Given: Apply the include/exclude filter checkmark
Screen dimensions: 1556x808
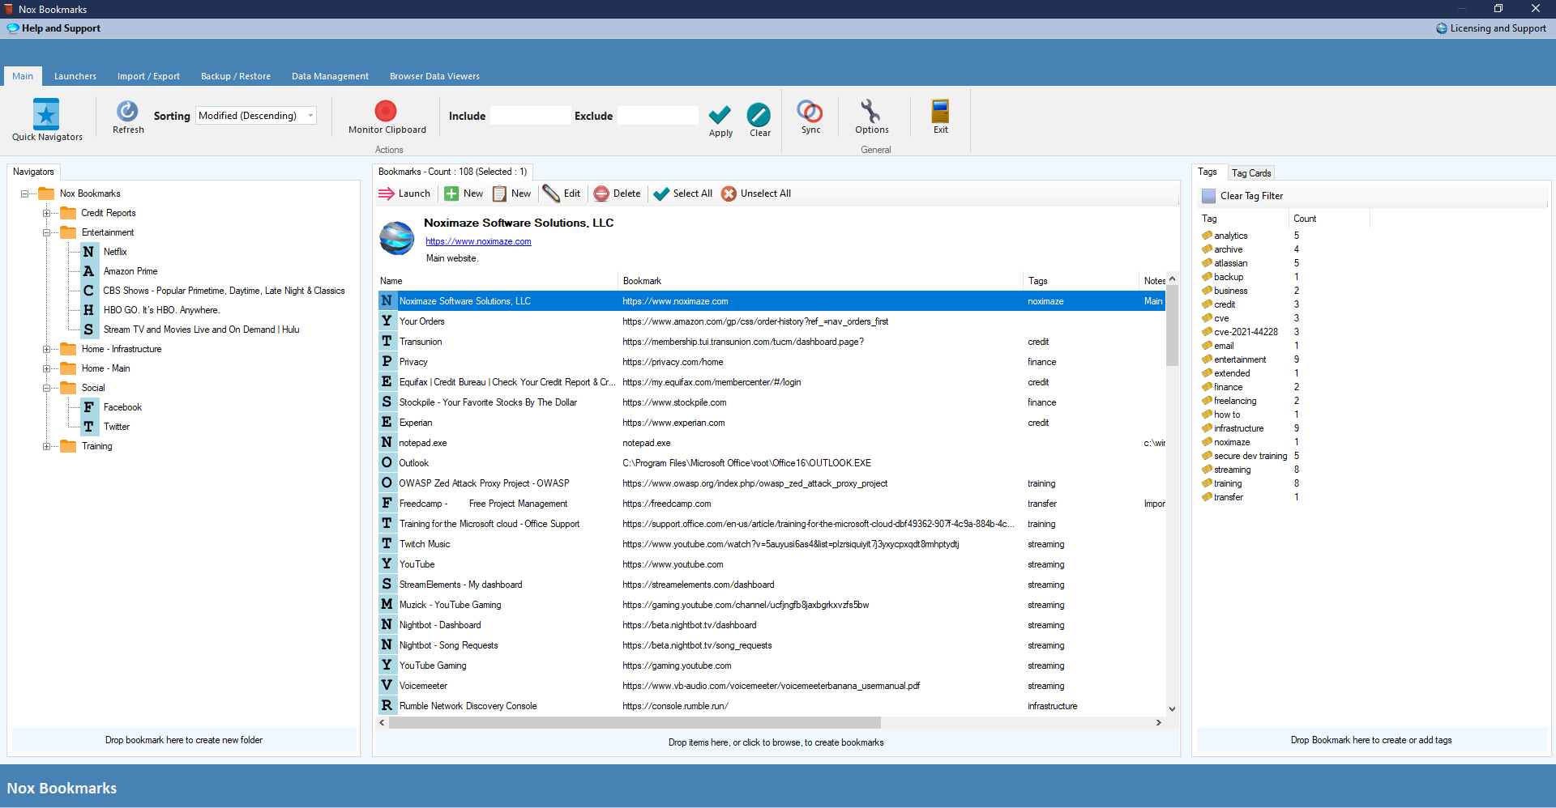Looking at the screenshot, I should [x=720, y=114].
